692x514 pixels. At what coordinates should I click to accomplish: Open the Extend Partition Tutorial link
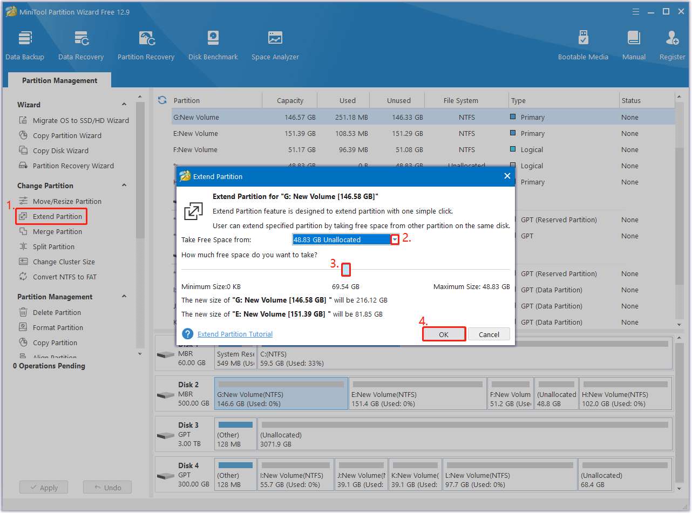(235, 334)
